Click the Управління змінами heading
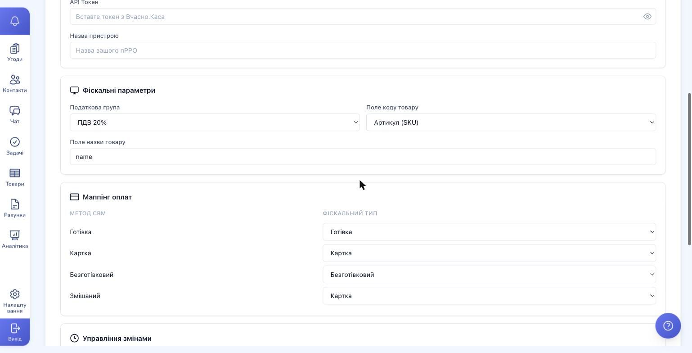The width and height of the screenshot is (692, 353). [117, 339]
